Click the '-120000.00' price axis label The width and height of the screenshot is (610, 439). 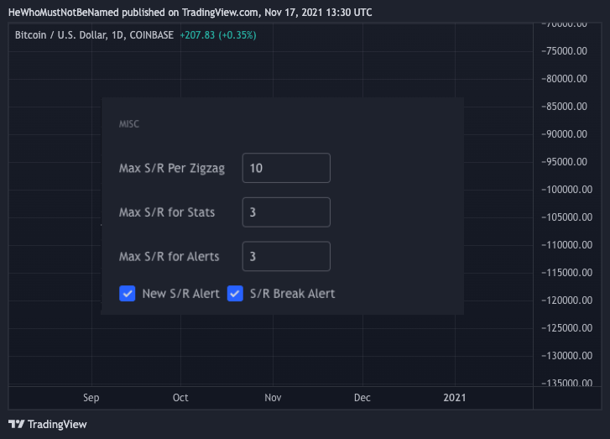(x=567, y=300)
